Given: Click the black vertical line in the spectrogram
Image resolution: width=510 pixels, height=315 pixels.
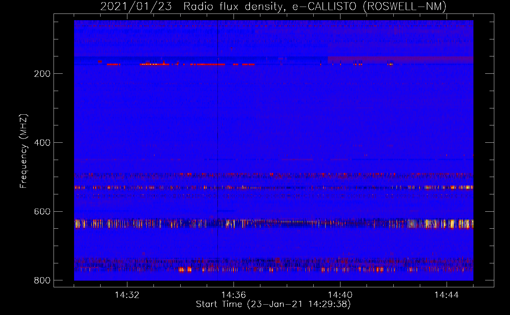Looking at the screenshot, I should [x=217, y=150].
